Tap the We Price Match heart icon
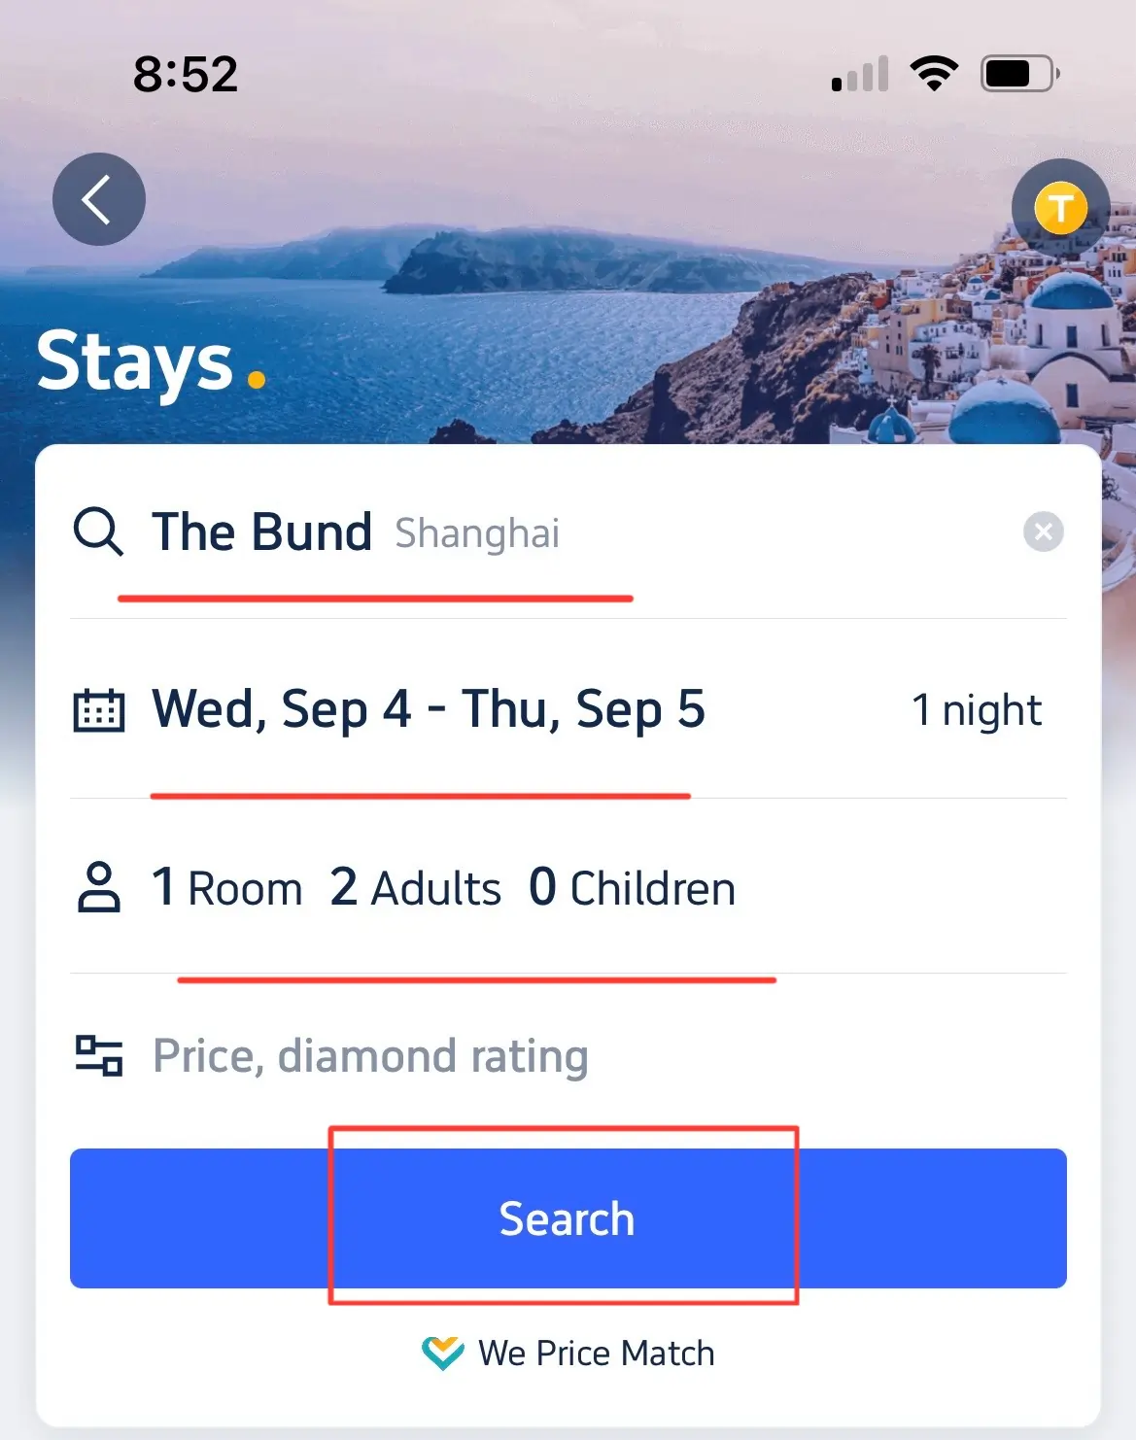1136x1440 pixels. pyautogui.click(x=443, y=1353)
